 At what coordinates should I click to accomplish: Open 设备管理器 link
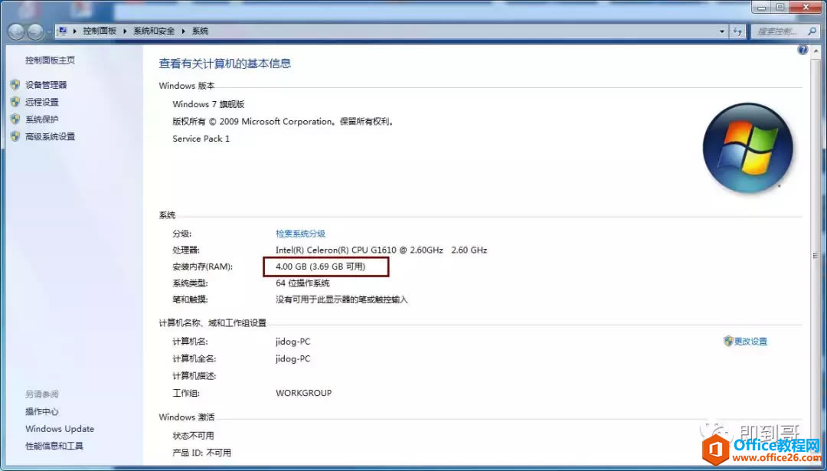coord(46,84)
